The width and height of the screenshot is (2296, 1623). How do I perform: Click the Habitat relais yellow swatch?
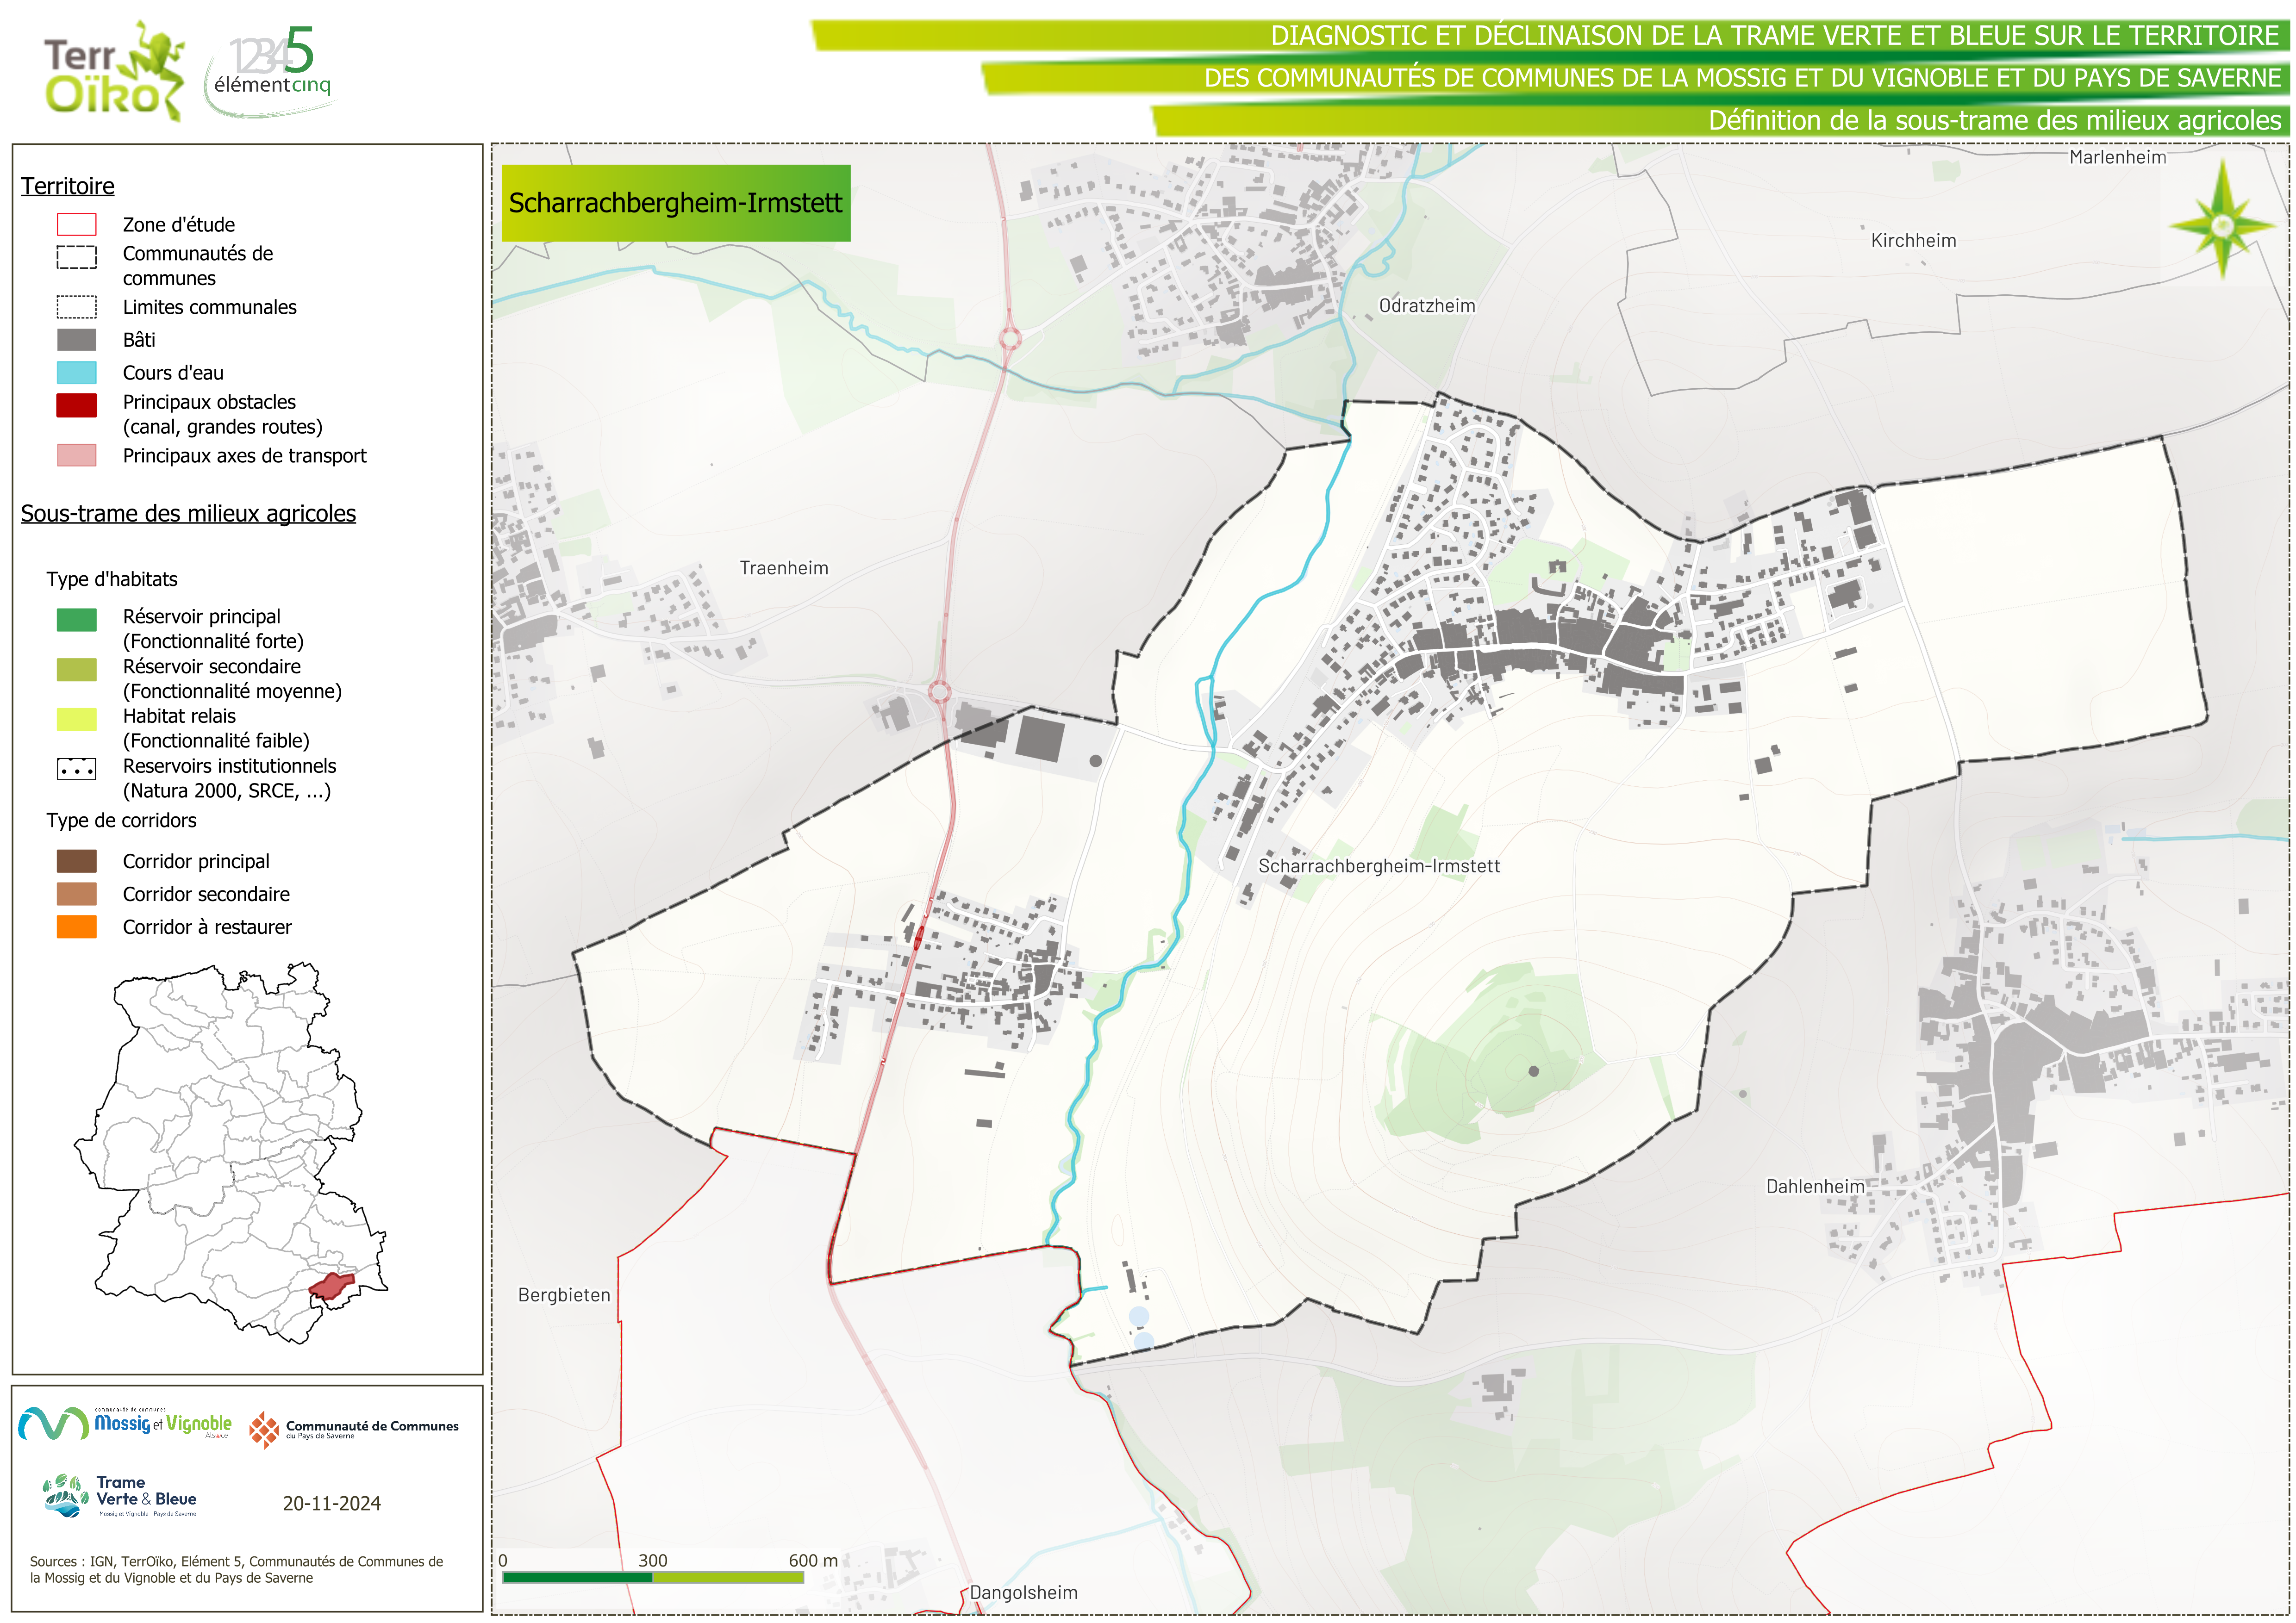(76, 719)
